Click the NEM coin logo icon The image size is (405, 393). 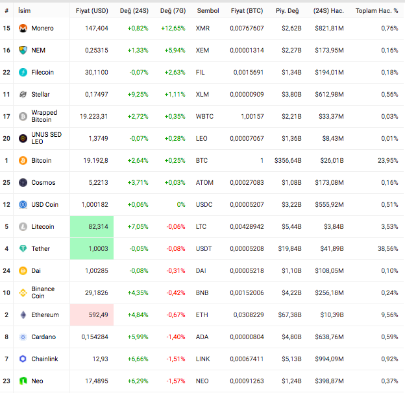(x=23, y=50)
